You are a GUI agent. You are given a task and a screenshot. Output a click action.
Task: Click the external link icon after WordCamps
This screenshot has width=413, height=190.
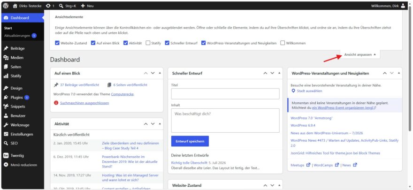pyautogui.click(x=337, y=165)
